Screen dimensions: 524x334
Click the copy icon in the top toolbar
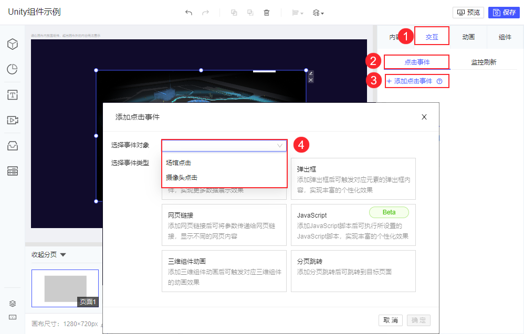(234, 12)
